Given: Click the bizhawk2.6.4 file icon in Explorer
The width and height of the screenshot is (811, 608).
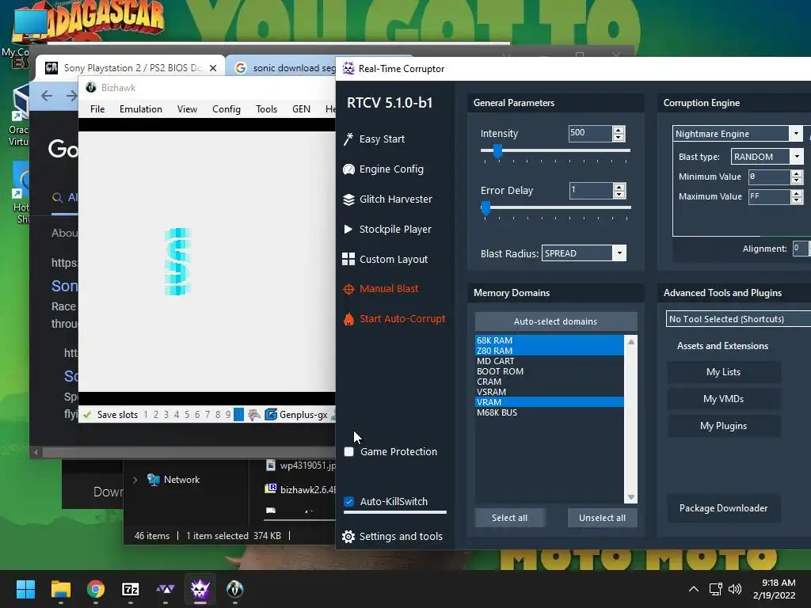Looking at the screenshot, I should coord(271,489).
